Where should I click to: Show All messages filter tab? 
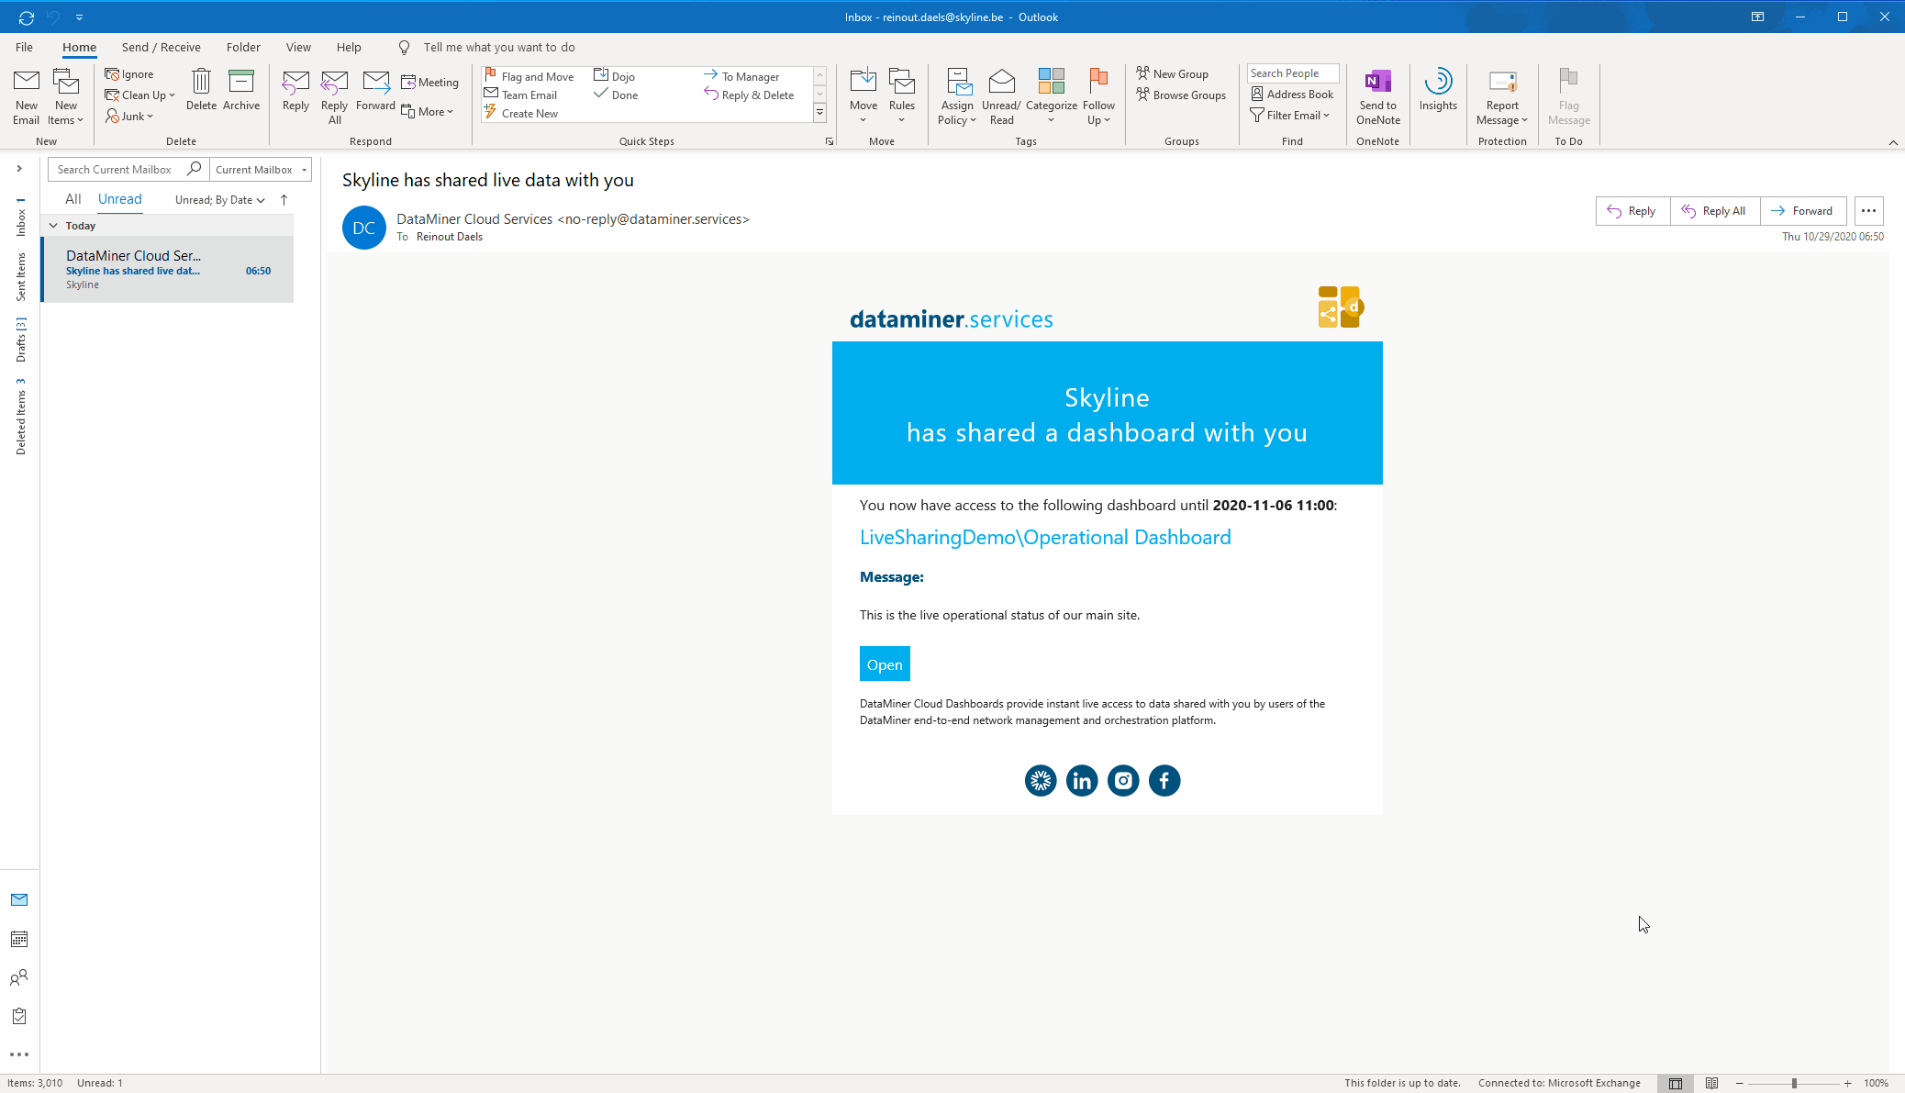[73, 199]
